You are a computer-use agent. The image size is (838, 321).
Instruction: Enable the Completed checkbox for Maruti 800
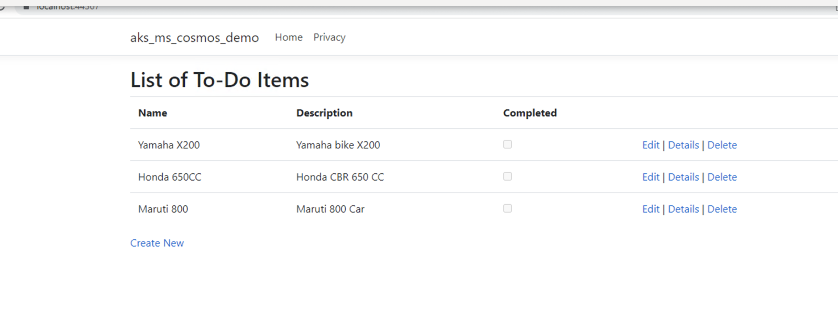coord(507,208)
